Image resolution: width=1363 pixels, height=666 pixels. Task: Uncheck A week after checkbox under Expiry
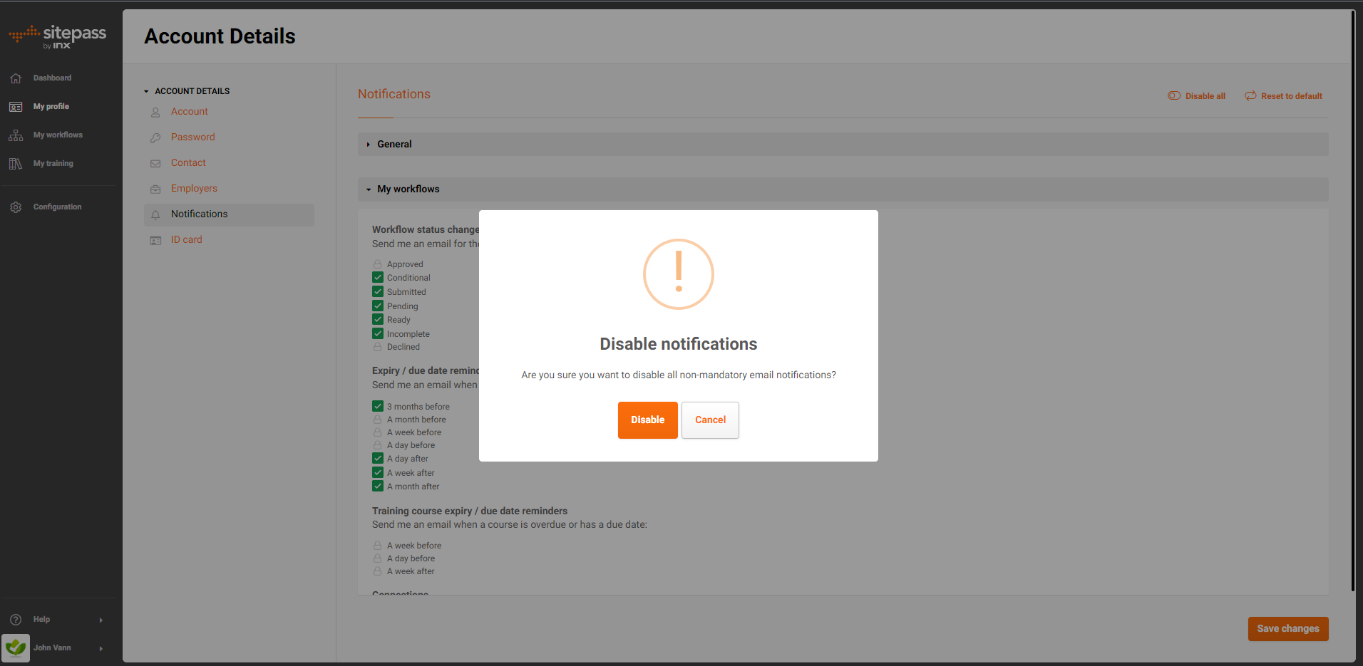[x=378, y=473]
